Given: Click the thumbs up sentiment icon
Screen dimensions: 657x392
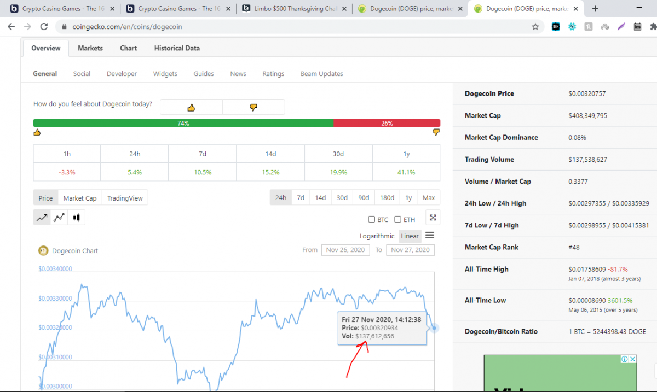Looking at the screenshot, I should (x=191, y=107).
